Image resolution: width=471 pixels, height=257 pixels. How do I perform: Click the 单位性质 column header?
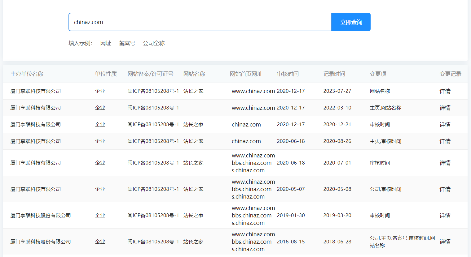[106, 74]
